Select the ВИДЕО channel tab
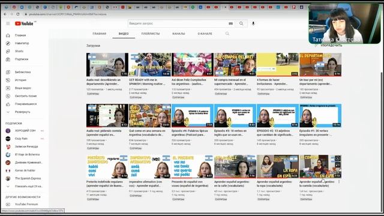 [x=124, y=34]
